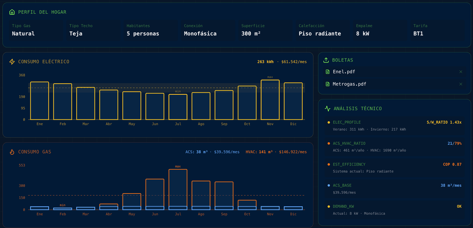Click the DEMAND_KW status row
The image size is (473, 228).
[x=394, y=209]
